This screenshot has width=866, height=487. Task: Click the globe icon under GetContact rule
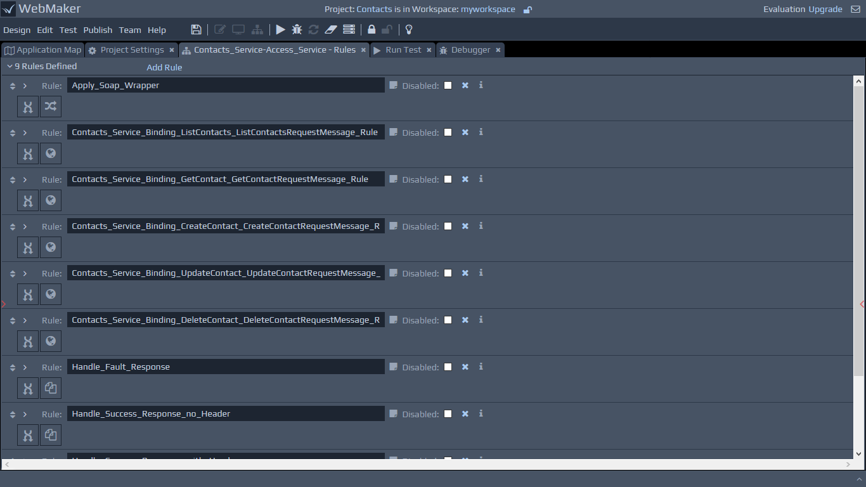pyautogui.click(x=51, y=200)
